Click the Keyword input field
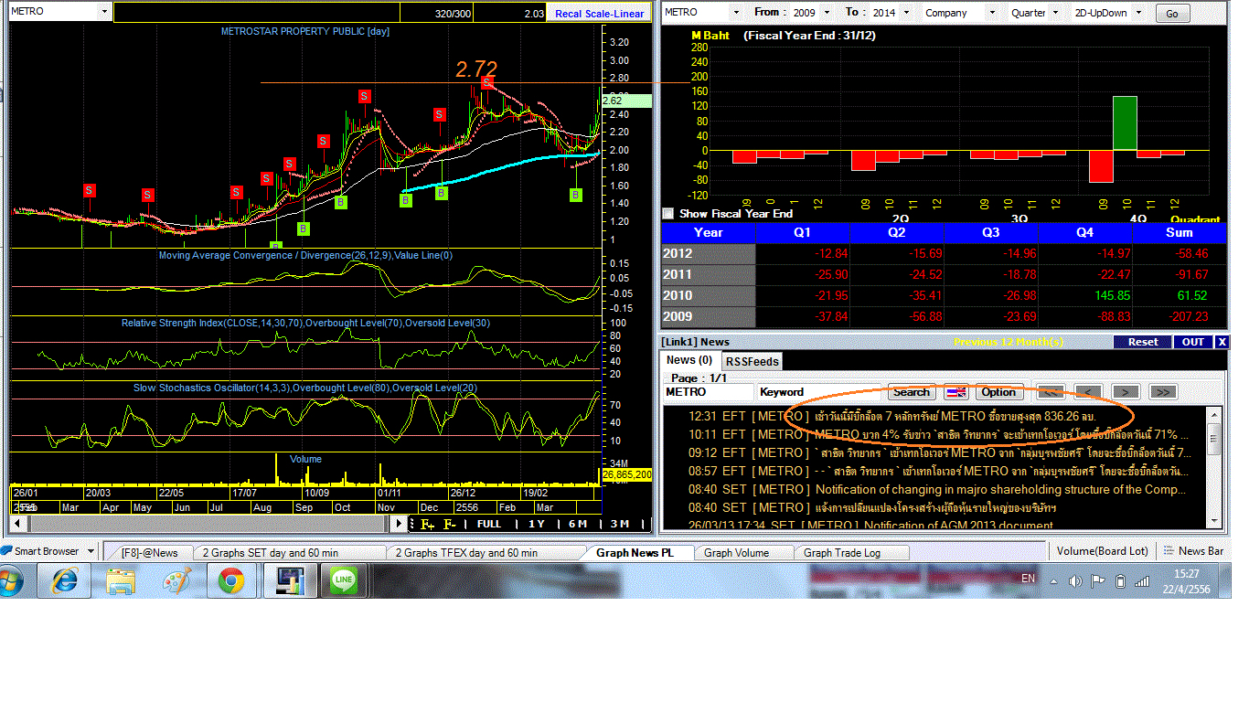The image size is (1249, 702). [x=819, y=392]
